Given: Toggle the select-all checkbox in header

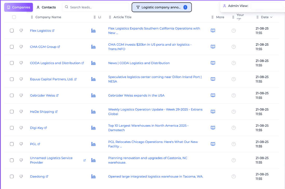Looking at the screenshot, I should [x=14, y=17].
